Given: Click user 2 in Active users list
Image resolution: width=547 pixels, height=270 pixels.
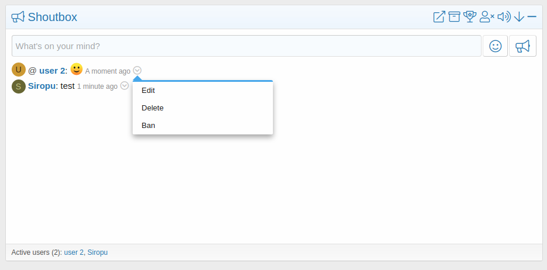Looking at the screenshot, I should coord(74,252).
